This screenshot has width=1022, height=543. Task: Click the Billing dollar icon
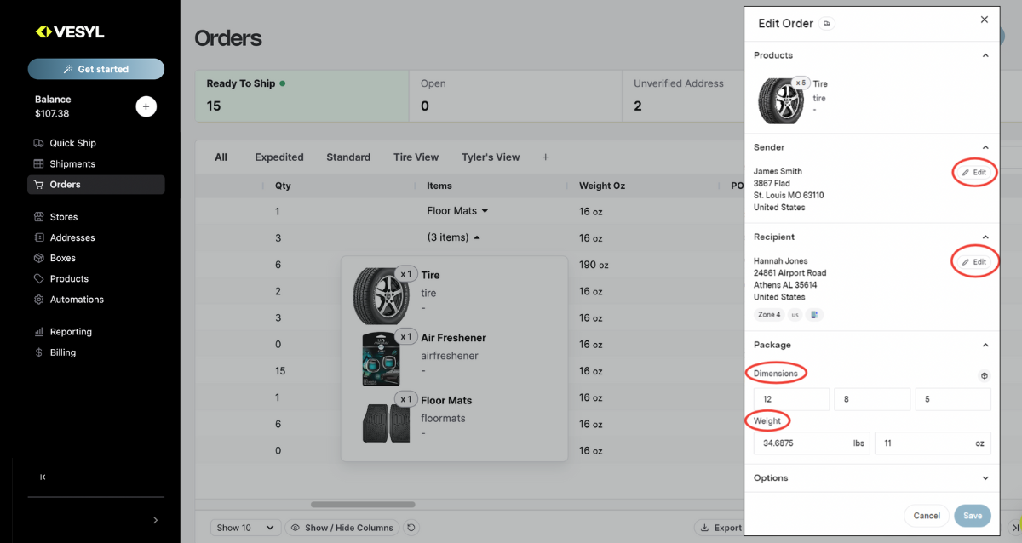coord(39,352)
